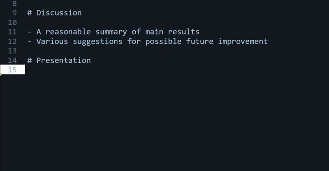The height and width of the screenshot is (171, 329).
Task: Click line number 15 in gutter
Action: (12, 69)
